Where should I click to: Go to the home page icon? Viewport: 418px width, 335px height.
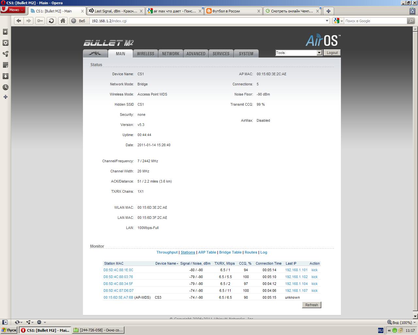point(63,21)
